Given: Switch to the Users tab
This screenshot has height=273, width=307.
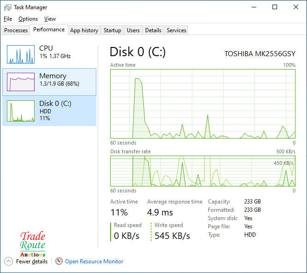Looking at the screenshot, I should pyautogui.click(x=133, y=30).
